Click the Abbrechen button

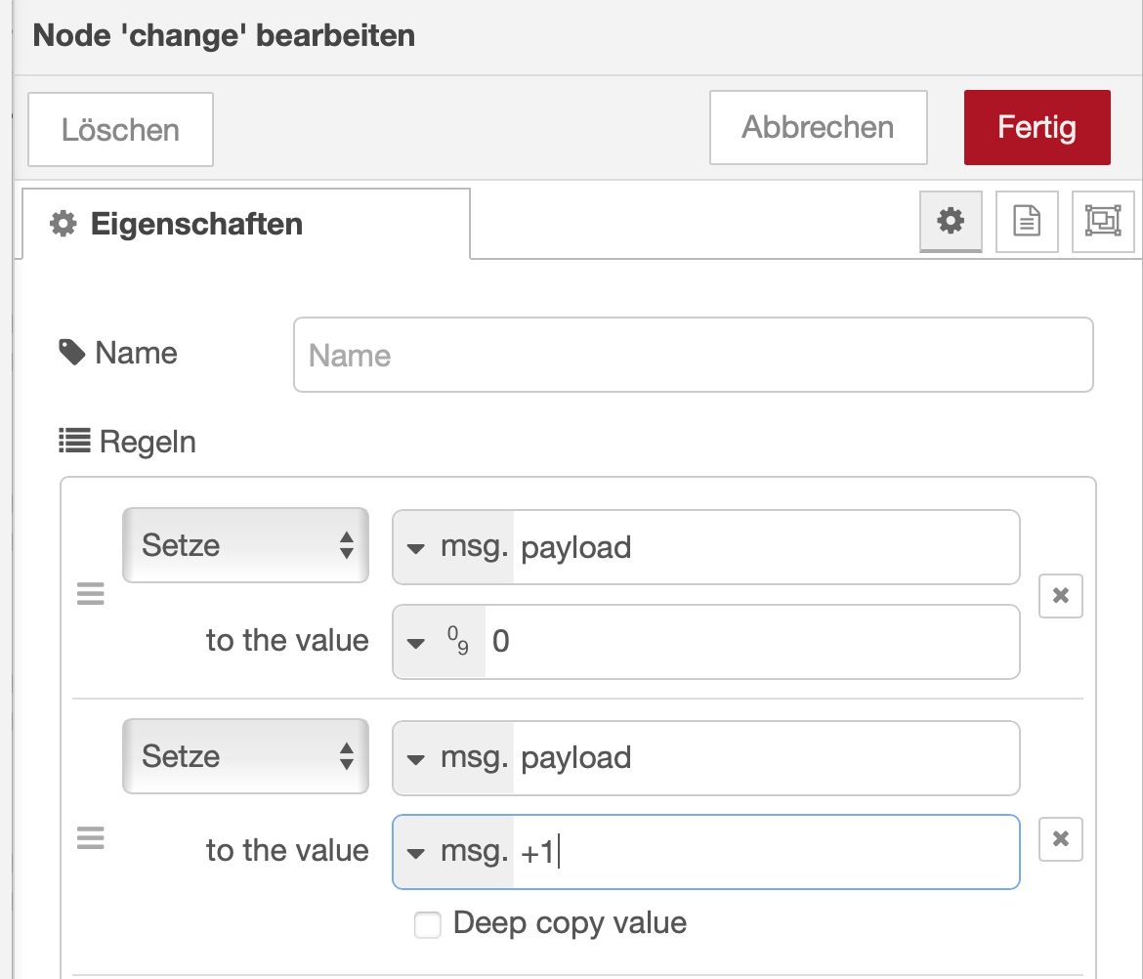[818, 127]
